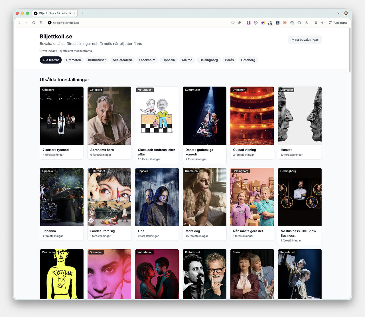
Task: Open the Hamlet show card
Action: pos(299,123)
